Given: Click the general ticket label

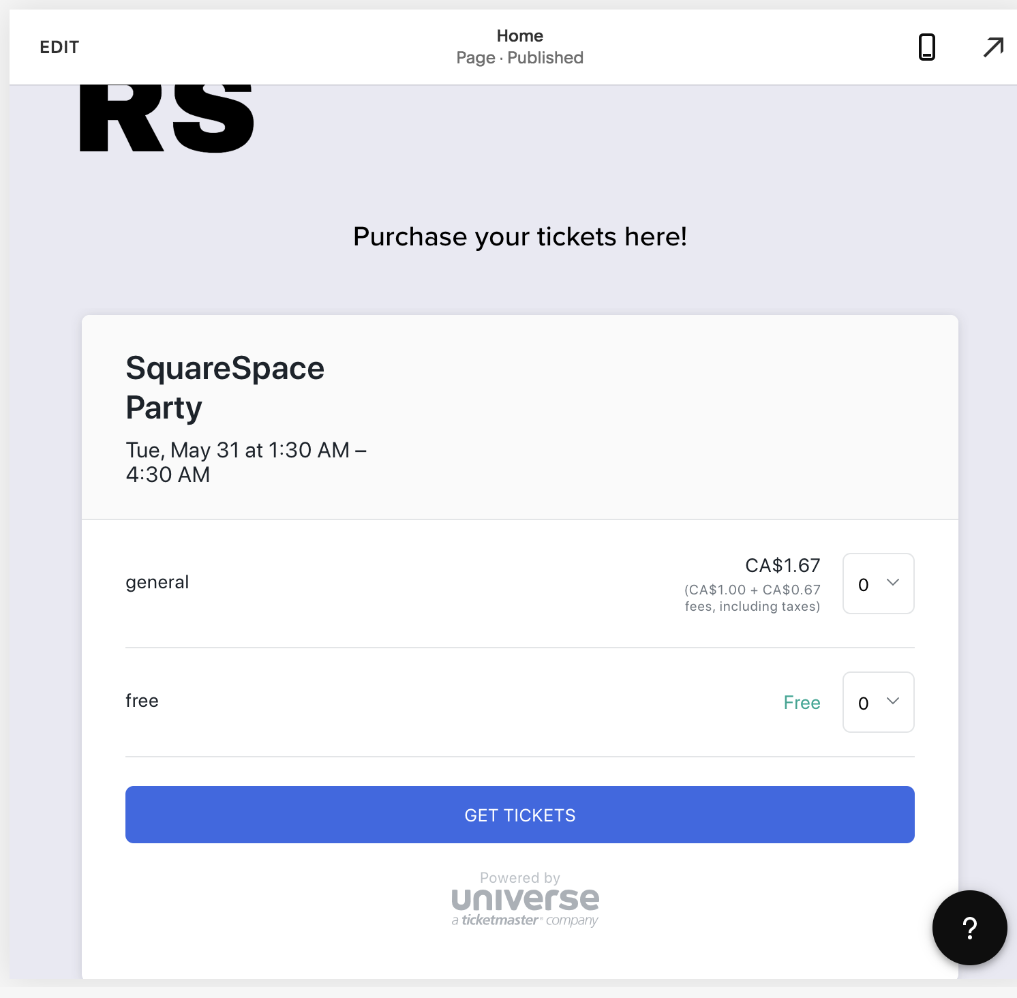Looking at the screenshot, I should [x=157, y=583].
